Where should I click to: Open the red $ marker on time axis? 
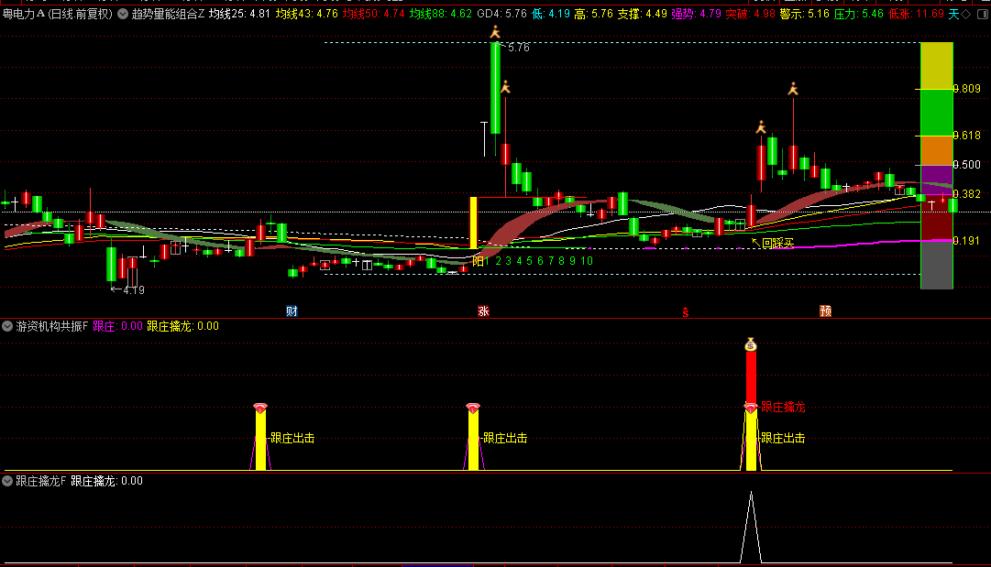[x=685, y=312]
